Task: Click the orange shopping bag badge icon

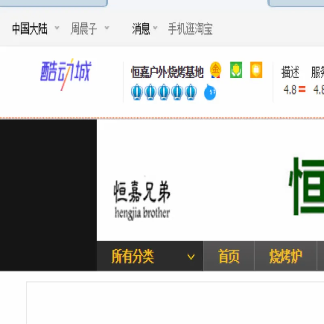Action: click(256, 70)
